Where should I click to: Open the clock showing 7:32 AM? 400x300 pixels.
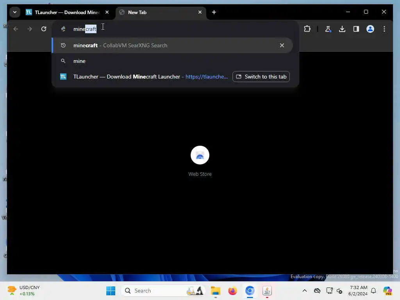(x=358, y=291)
